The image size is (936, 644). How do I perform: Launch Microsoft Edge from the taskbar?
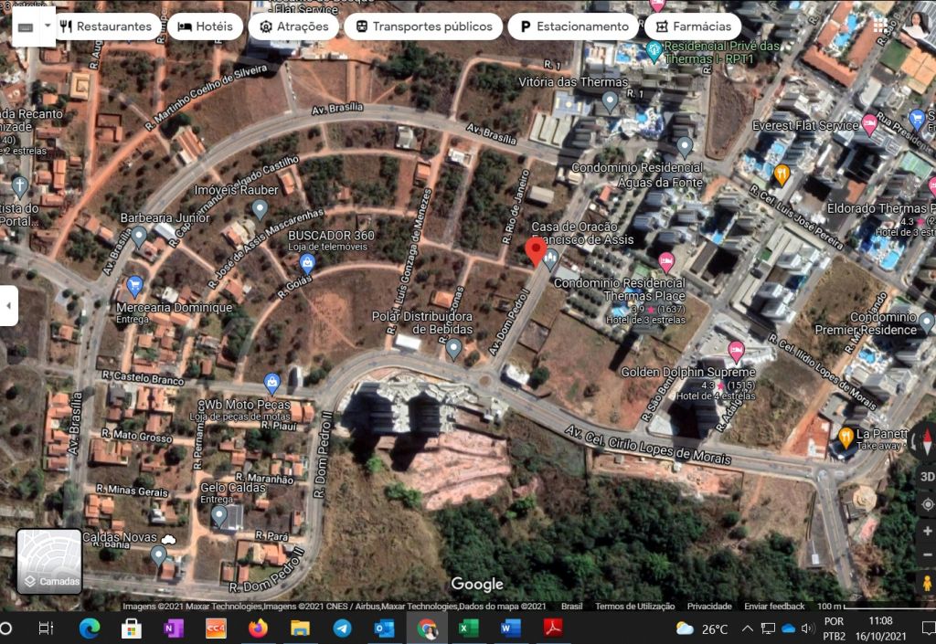(x=90, y=628)
